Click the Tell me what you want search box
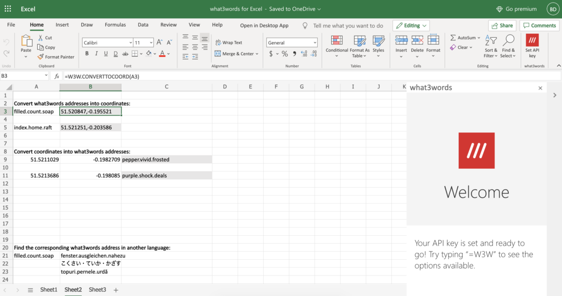The height and width of the screenshot is (296, 562). (x=348, y=26)
